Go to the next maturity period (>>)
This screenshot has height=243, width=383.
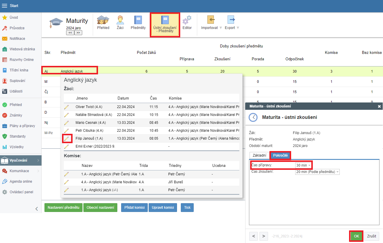78,33
